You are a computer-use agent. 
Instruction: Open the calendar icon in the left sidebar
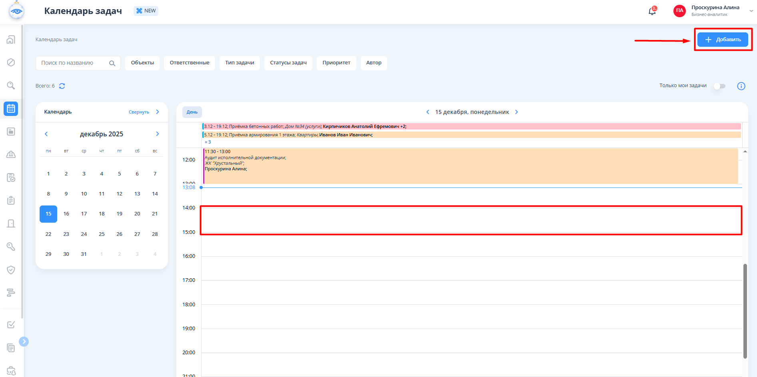(x=11, y=109)
